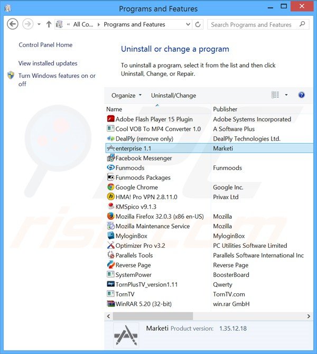Viewport: 317px width, 354px height.
Task: Expand the view options dropdown arrow
Action: coord(286,95)
